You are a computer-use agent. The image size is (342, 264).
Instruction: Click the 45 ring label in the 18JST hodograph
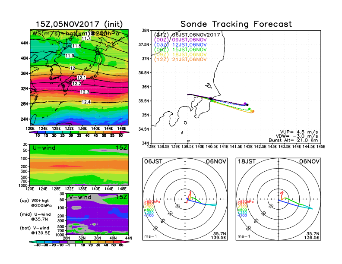click(256, 221)
